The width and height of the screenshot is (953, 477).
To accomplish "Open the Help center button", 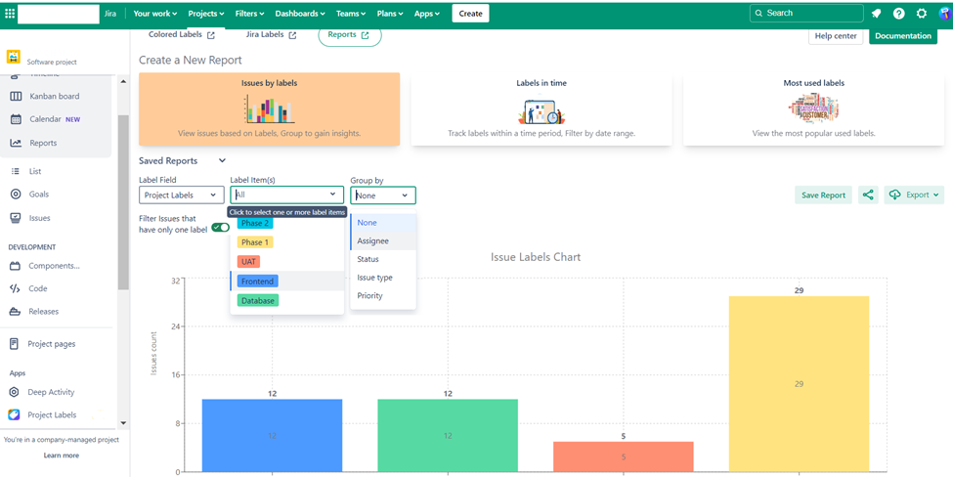I will [x=836, y=36].
